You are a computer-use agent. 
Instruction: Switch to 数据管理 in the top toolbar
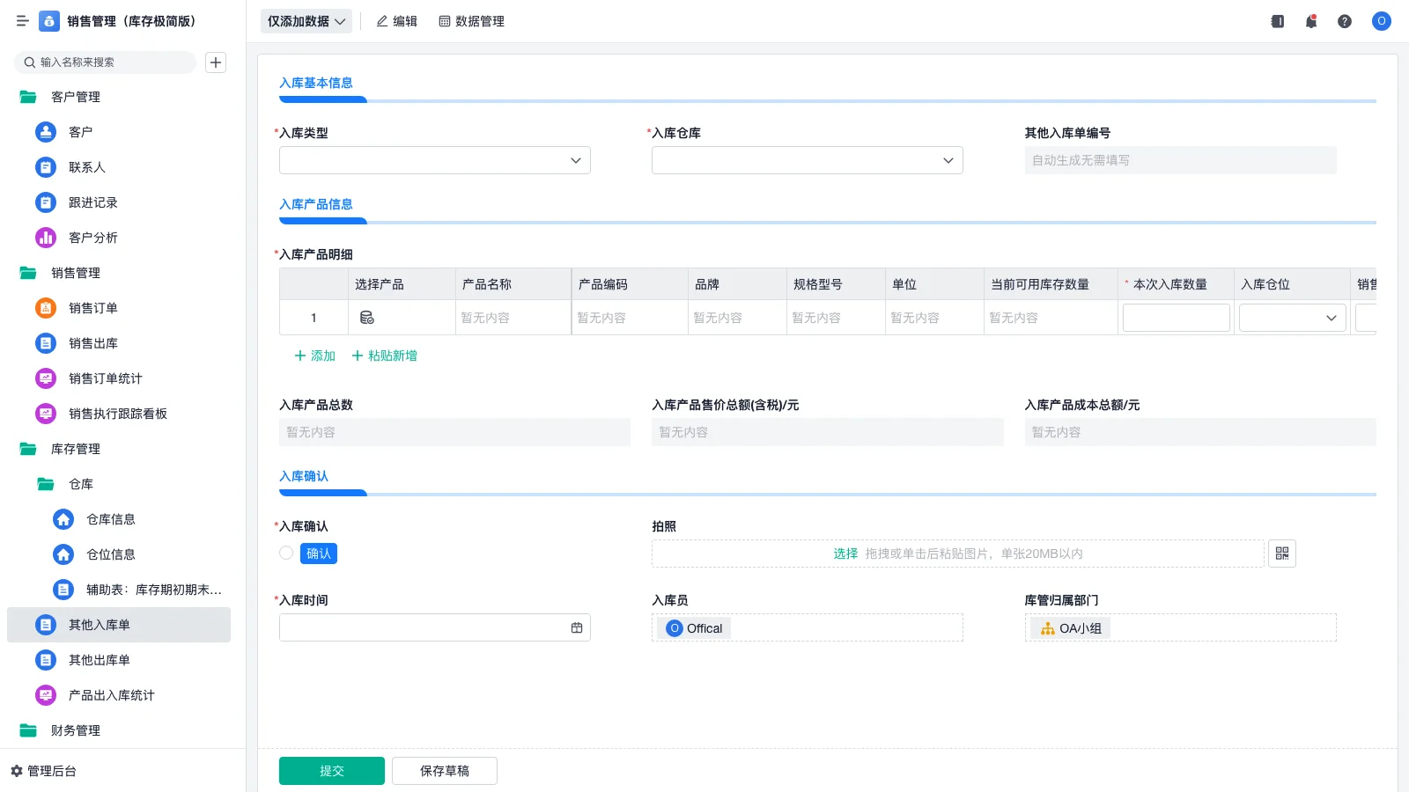(x=471, y=21)
